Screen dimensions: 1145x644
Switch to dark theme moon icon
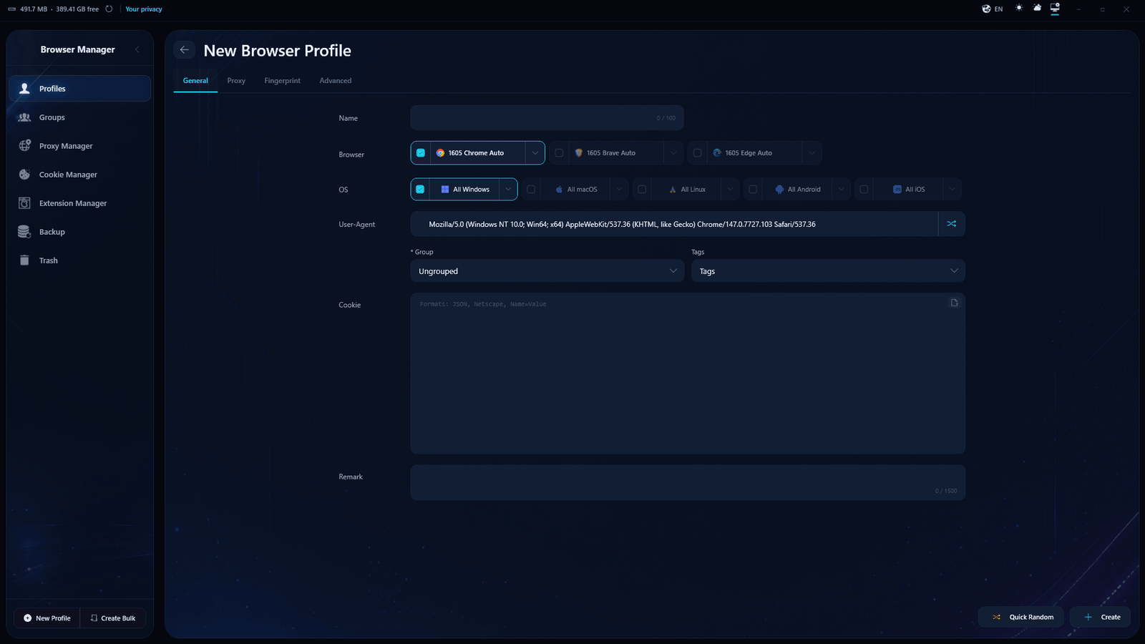pos(1037,8)
